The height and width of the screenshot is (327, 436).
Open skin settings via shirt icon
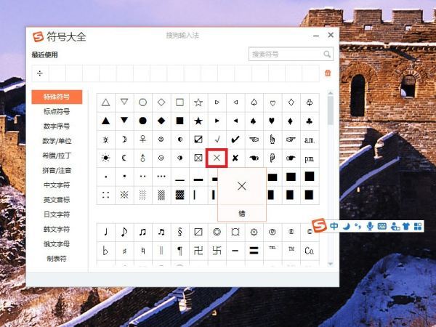coord(406,226)
